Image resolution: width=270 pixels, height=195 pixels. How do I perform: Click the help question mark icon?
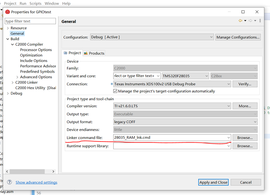click(x=9, y=182)
